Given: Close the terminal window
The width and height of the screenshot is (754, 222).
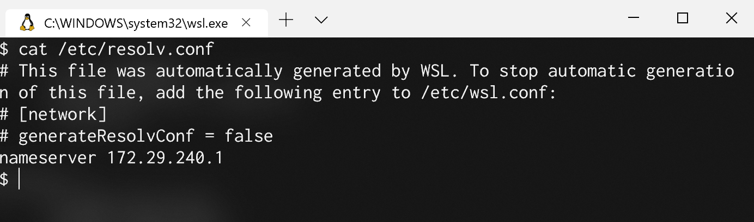Looking at the screenshot, I should click(731, 18).
